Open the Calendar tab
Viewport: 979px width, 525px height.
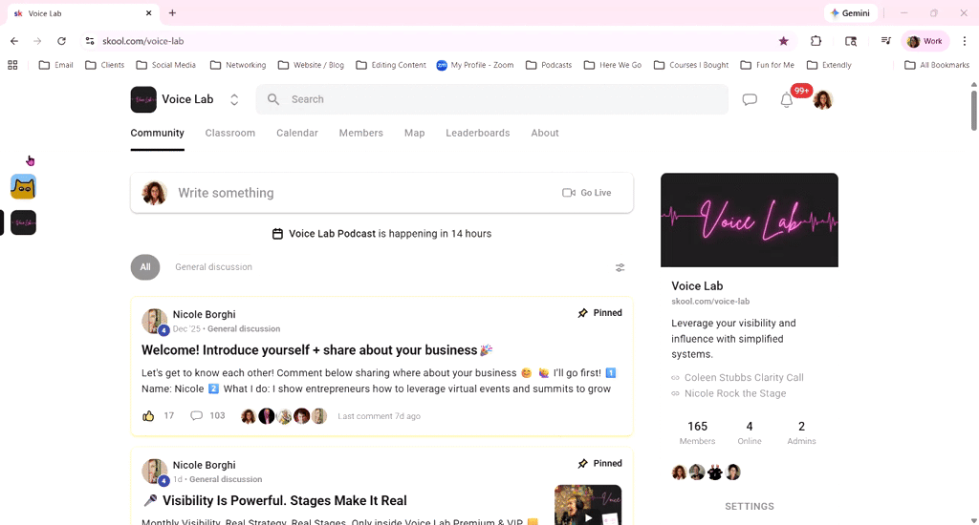tap(297, 133)
